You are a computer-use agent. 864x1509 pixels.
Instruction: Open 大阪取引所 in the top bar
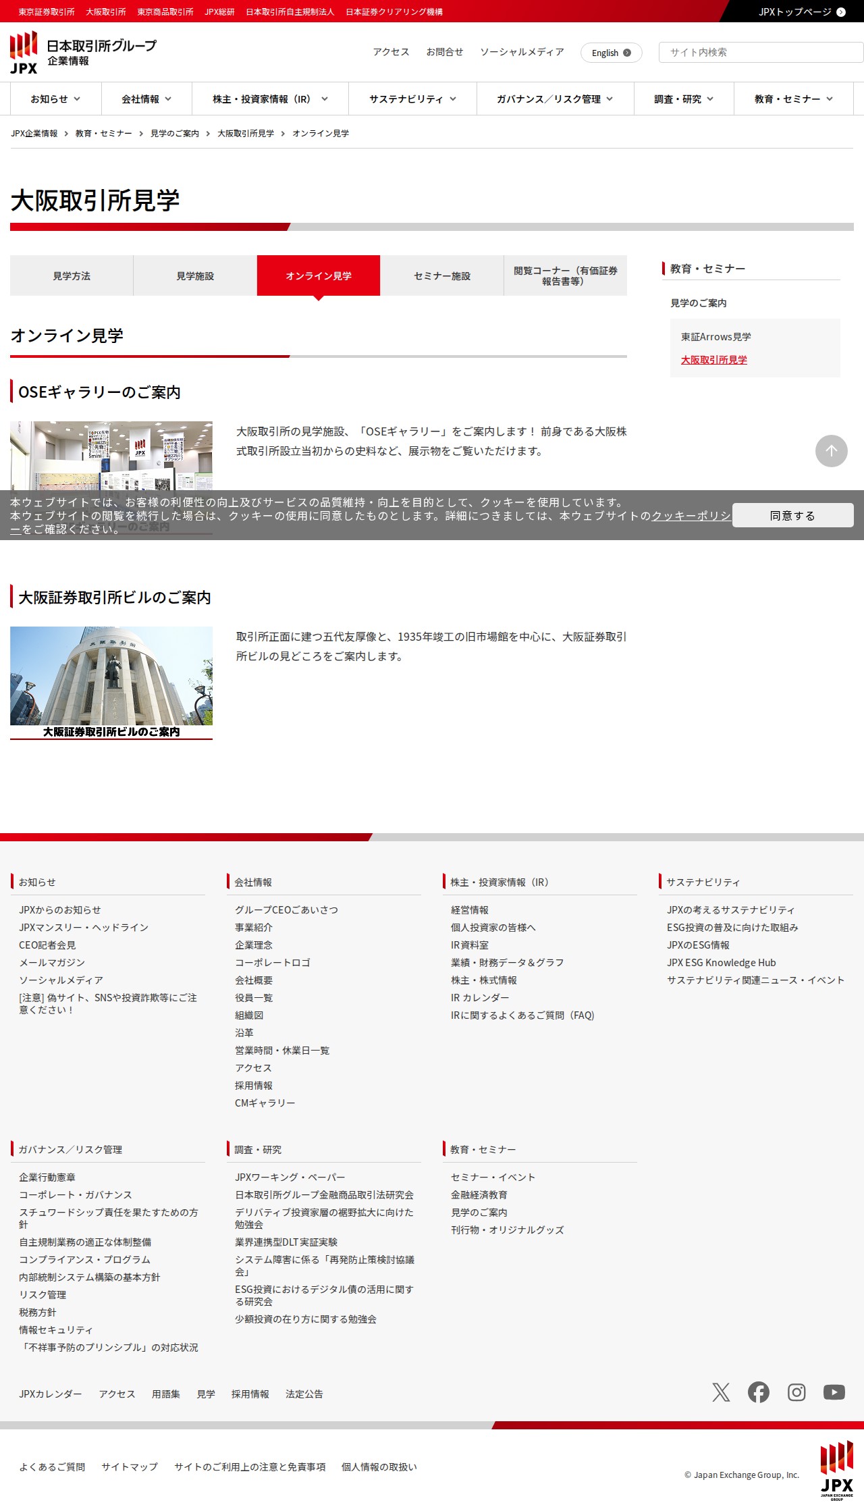[106, 12]
